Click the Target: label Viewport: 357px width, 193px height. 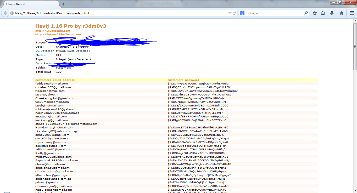pyautogui.click(x=41, y=42)
